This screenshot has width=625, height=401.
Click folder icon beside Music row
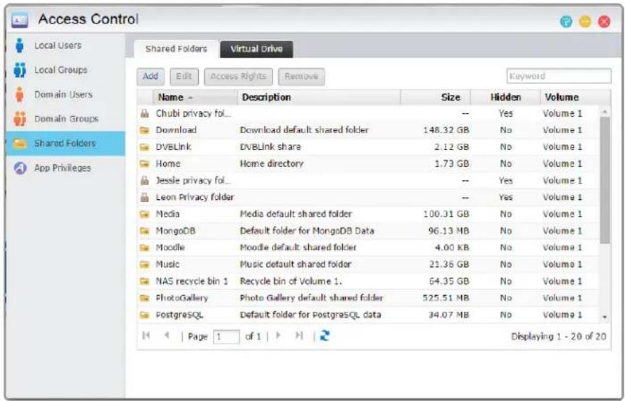pos(144,264)
